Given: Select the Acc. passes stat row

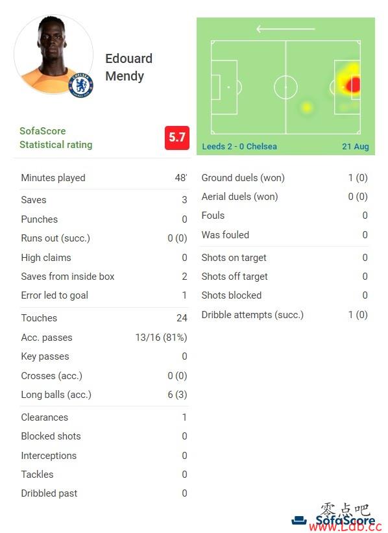Looking at the screenshot, I should (x=104, y=338).
